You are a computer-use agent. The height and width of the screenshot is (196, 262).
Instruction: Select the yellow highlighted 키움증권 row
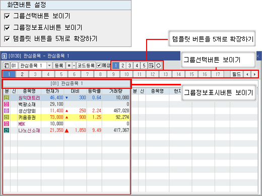pyautogui.click(x=67, y=117)
